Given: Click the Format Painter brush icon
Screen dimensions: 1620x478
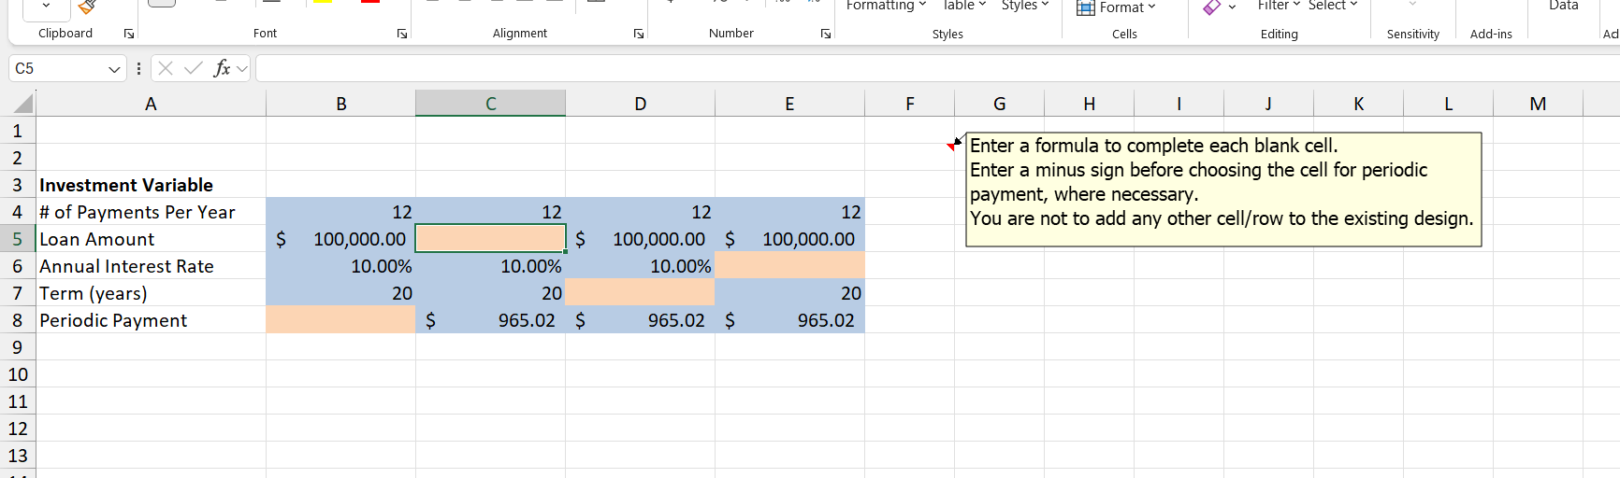Looking at the screenshot, I should click(x=87, y=6).
